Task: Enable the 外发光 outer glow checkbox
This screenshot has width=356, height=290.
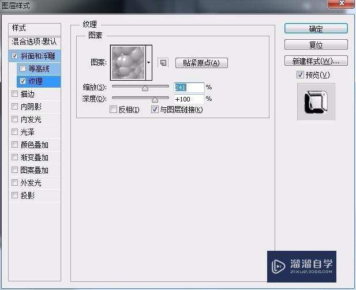Action: [15, 183]
